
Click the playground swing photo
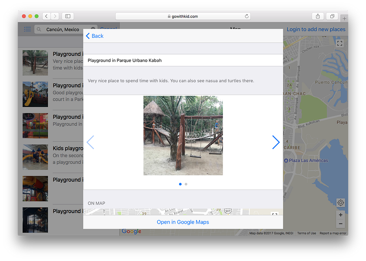[x=183, y=136]
